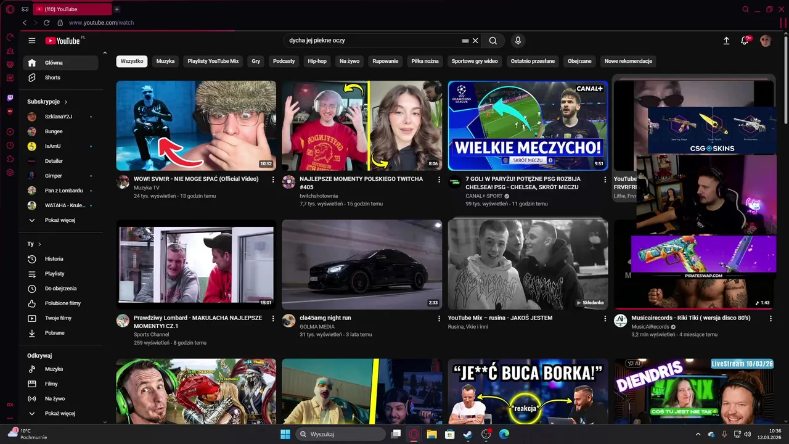
Task: Open Shorts in the sidebar
Action: [x=60, y=78]
